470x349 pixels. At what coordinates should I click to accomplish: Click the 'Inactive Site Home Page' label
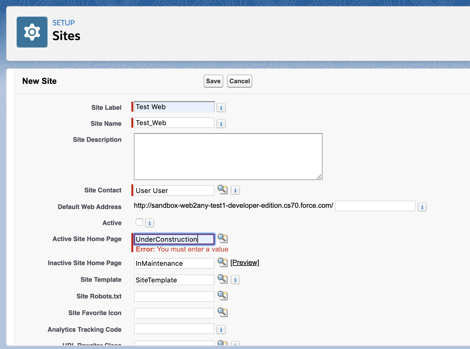[x=85, y=263]
